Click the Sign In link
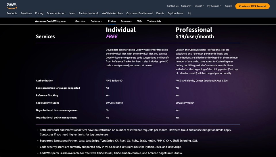The height and width of the screenshot is (157, 276). pyautogui.click(x=229, y=6)
